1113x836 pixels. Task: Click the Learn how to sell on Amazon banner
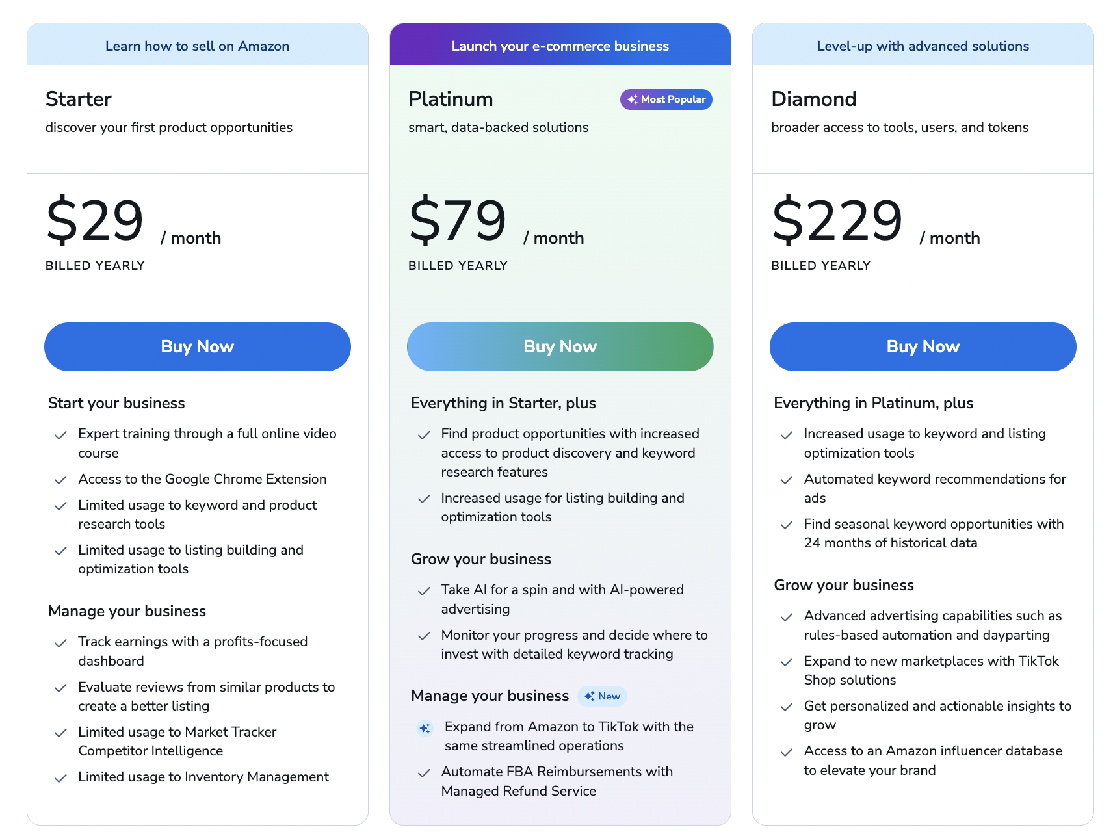(197, 46)
